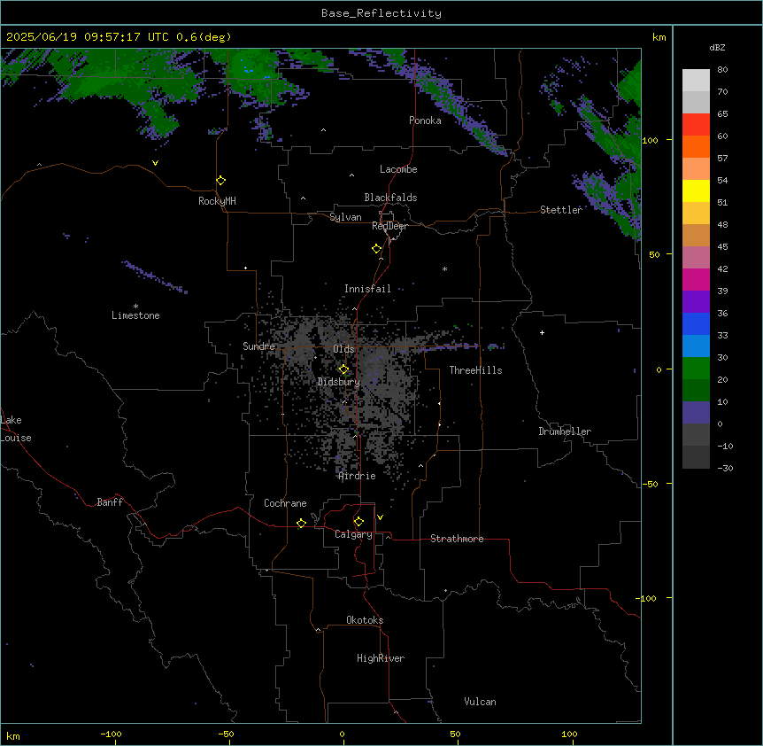The width and height of the screenshot is (763, 746).
Task: Click the white caret marker below Ponoka
Action: (324, 130)
